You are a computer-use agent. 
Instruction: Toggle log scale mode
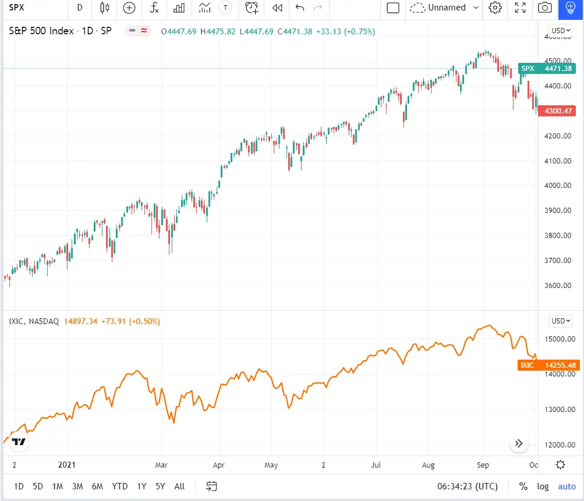pyautogui.click(x=543, y=486)
